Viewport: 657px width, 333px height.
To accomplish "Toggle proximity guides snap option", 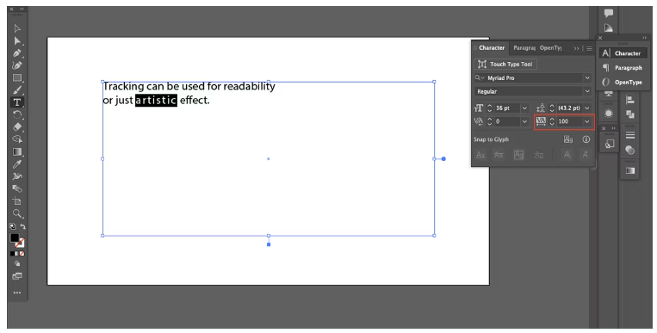I will pos(539,155).
